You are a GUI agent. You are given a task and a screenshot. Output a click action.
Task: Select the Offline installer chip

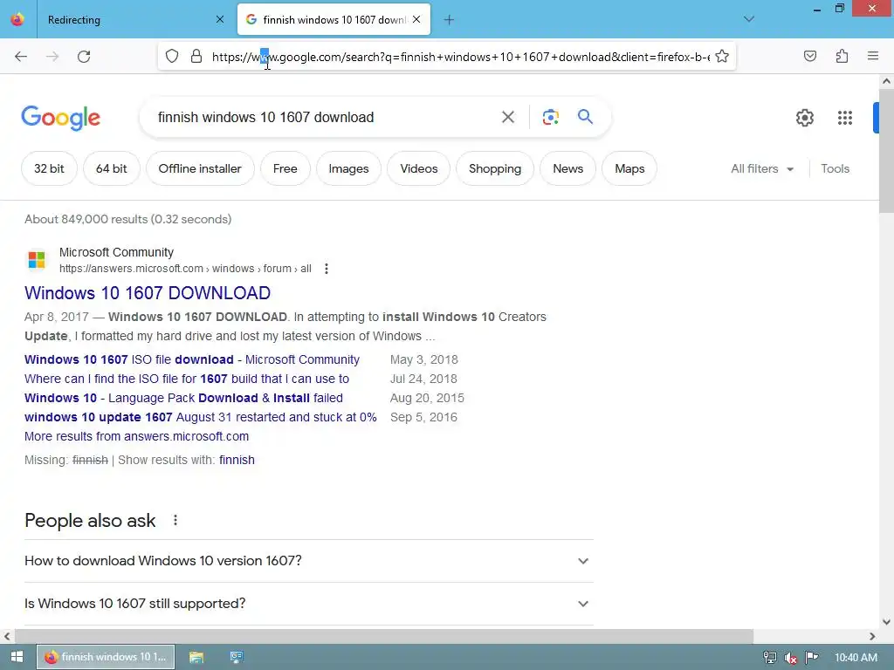click(200, 168)
